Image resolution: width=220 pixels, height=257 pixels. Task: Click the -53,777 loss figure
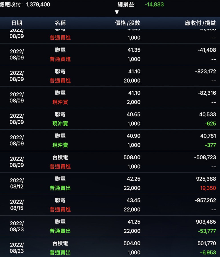pos(207,231)
